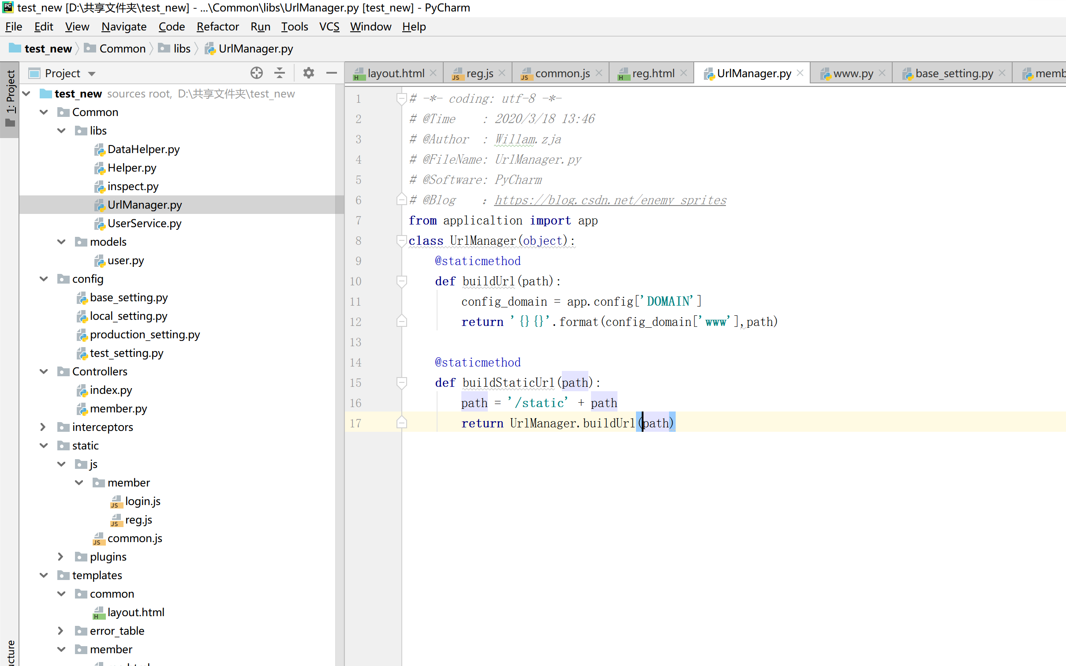This screenshot has width=1066, height=666.
Task: Select UserService.py in the project tree
Action: click(x=144, y=224)
